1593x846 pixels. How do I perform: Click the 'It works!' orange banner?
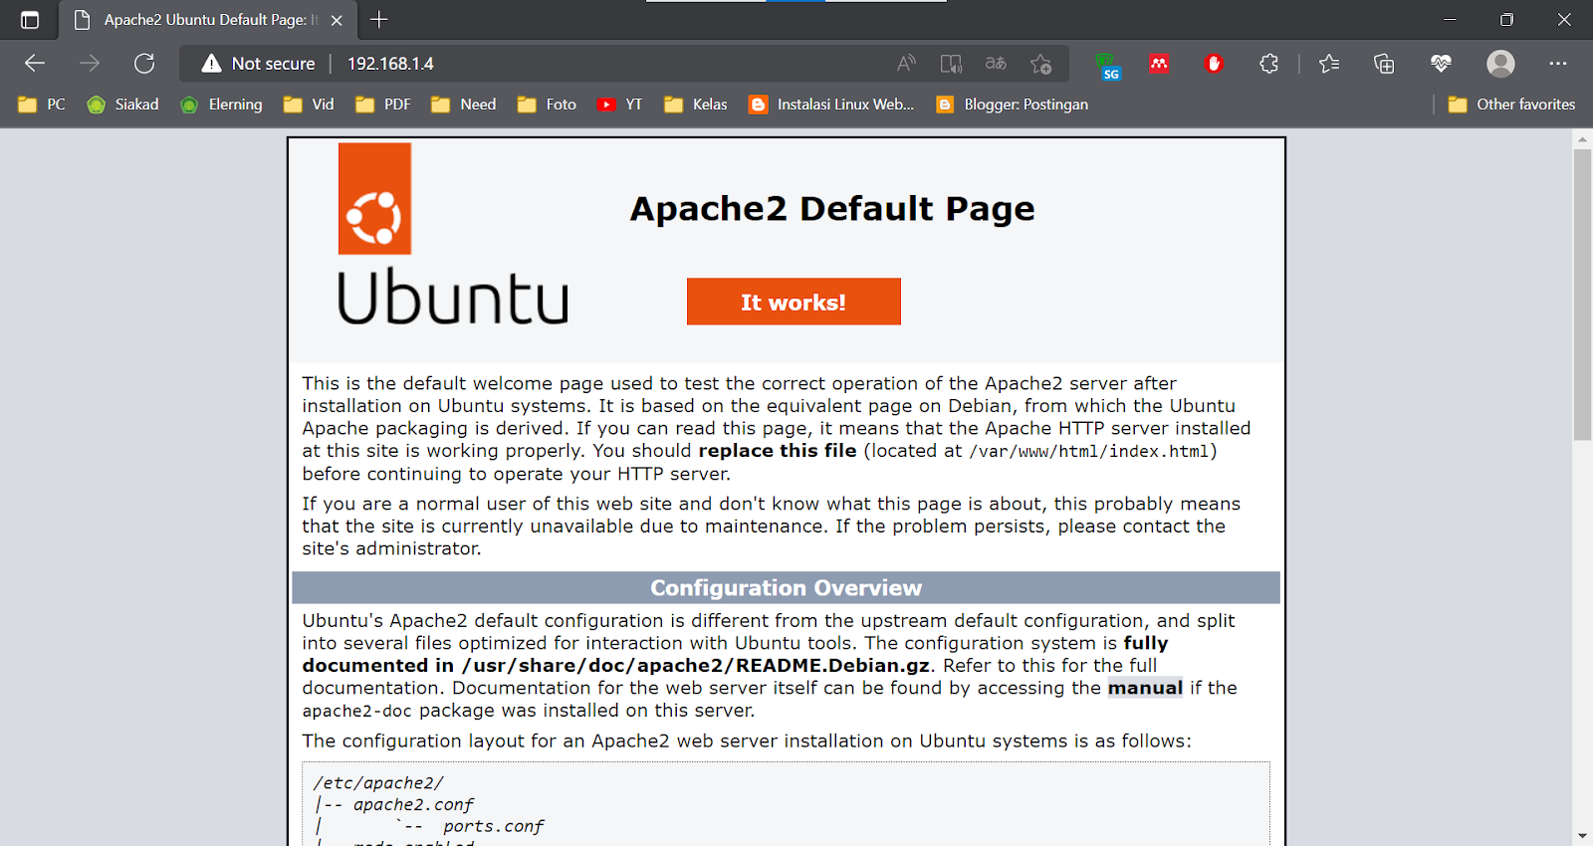tap(794, 302)
